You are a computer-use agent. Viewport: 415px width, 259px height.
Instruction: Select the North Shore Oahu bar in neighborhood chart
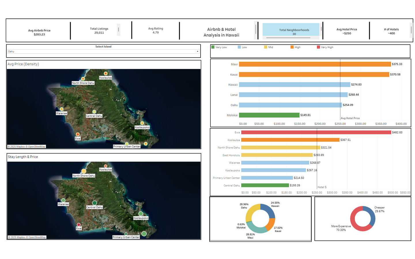coord(281,147)
